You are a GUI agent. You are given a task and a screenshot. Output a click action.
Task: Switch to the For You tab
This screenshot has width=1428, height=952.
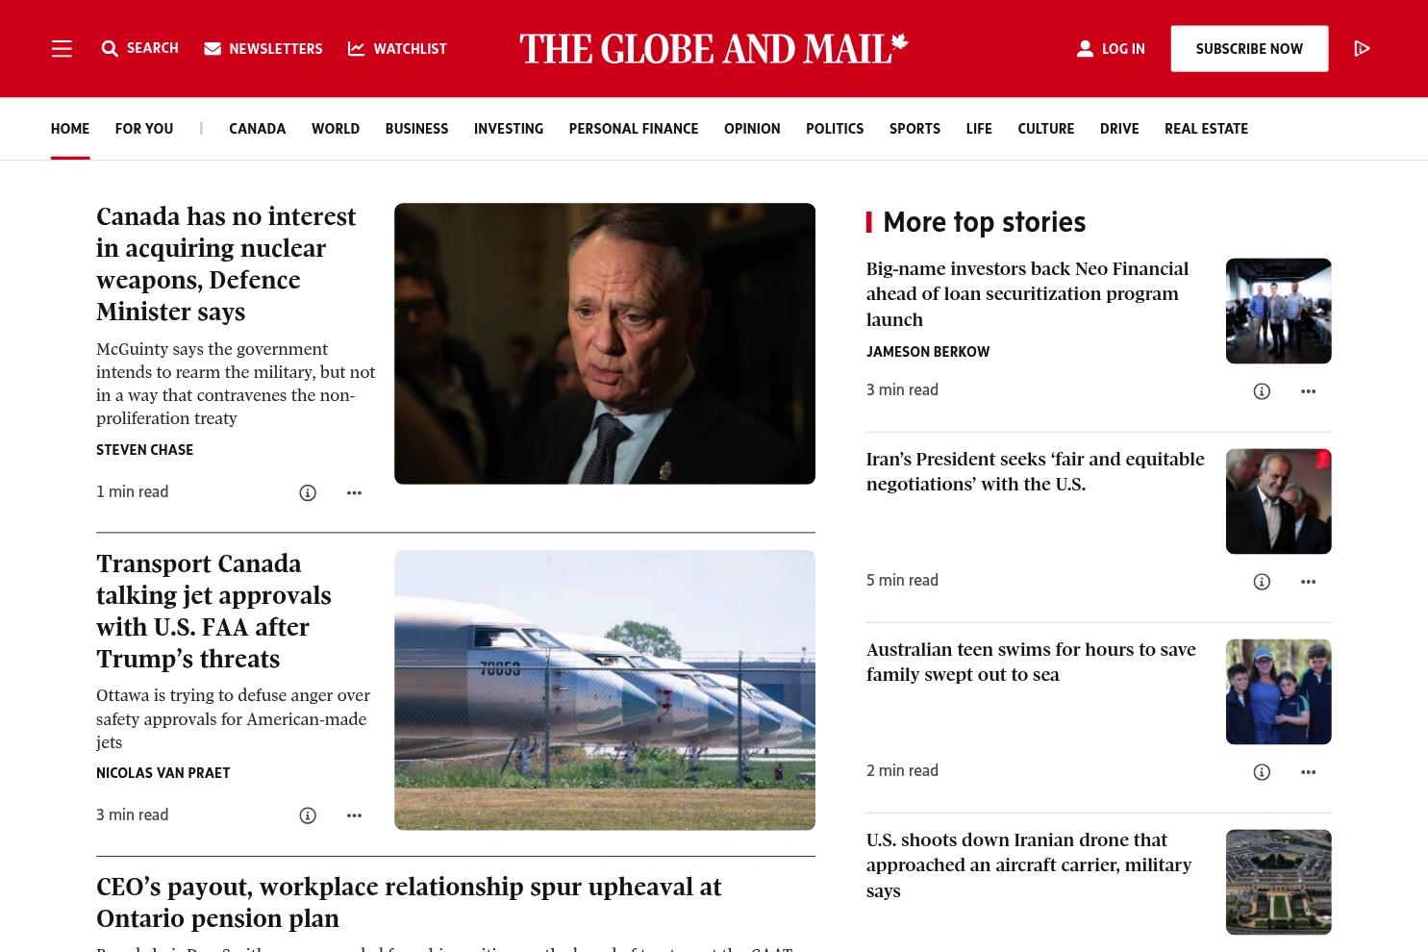(x=144, y=128)
